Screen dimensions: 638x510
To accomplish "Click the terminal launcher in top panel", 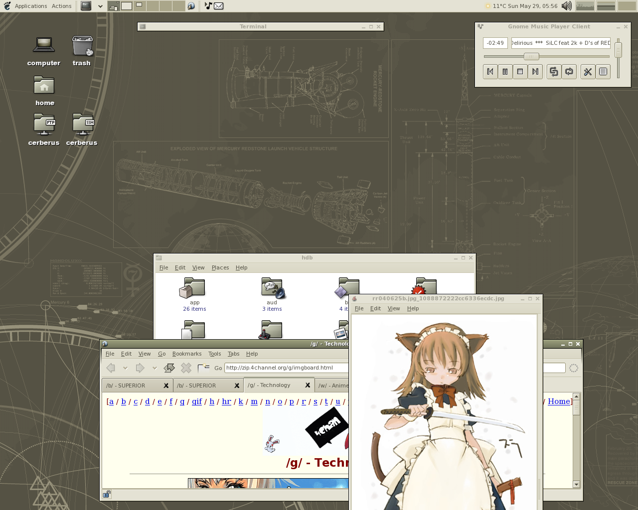I will point(86,6).
